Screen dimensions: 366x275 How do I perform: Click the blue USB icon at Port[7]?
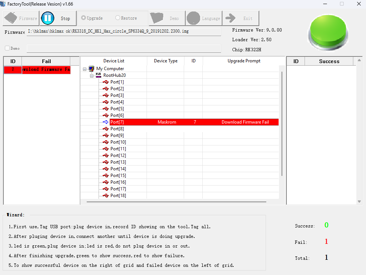[106, 122]
